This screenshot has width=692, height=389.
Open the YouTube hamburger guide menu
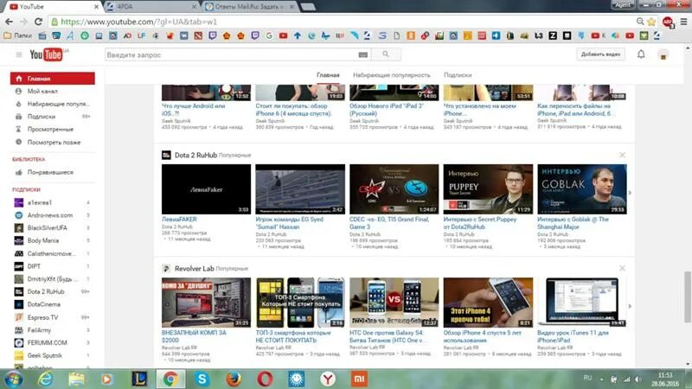click(19, 54)
